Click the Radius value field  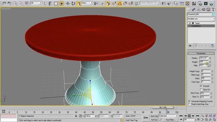coord(204,58)
